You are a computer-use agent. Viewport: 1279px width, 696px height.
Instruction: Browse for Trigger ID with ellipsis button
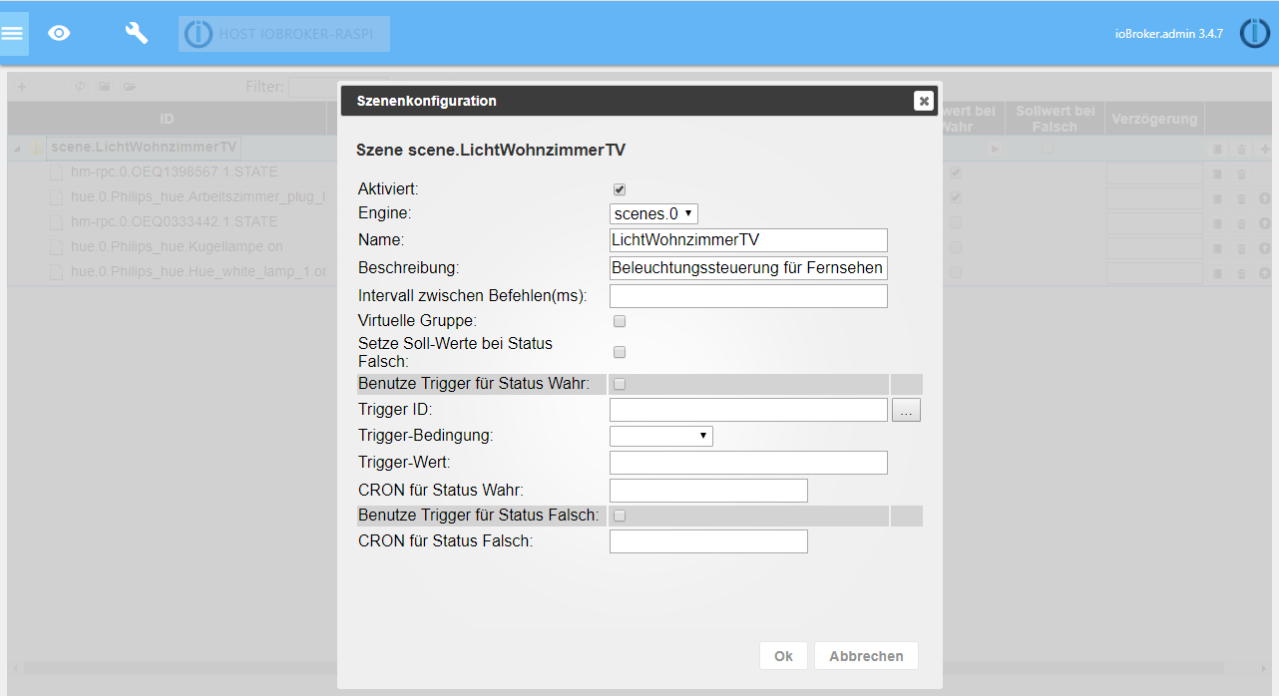(906, 410)
